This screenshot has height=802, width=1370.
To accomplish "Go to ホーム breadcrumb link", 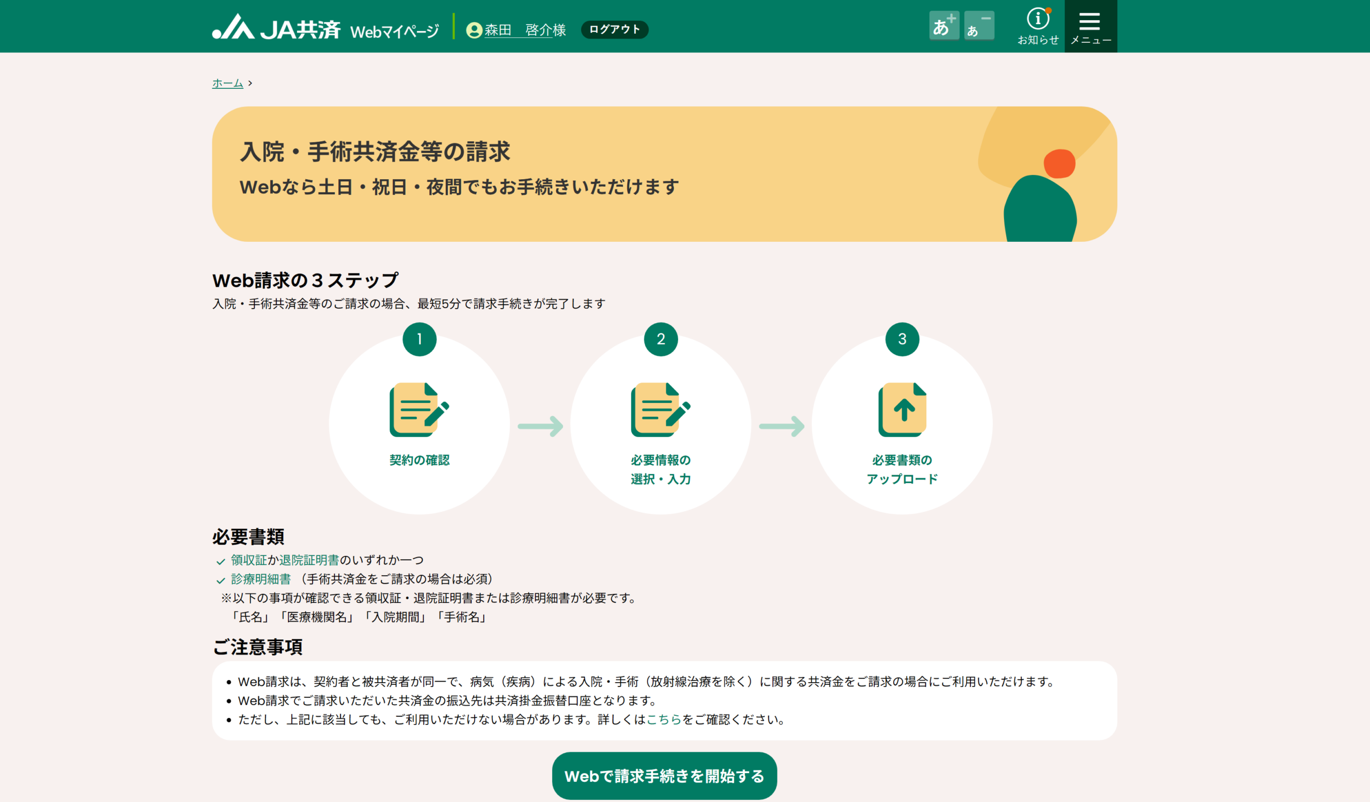I will point(227,83).
